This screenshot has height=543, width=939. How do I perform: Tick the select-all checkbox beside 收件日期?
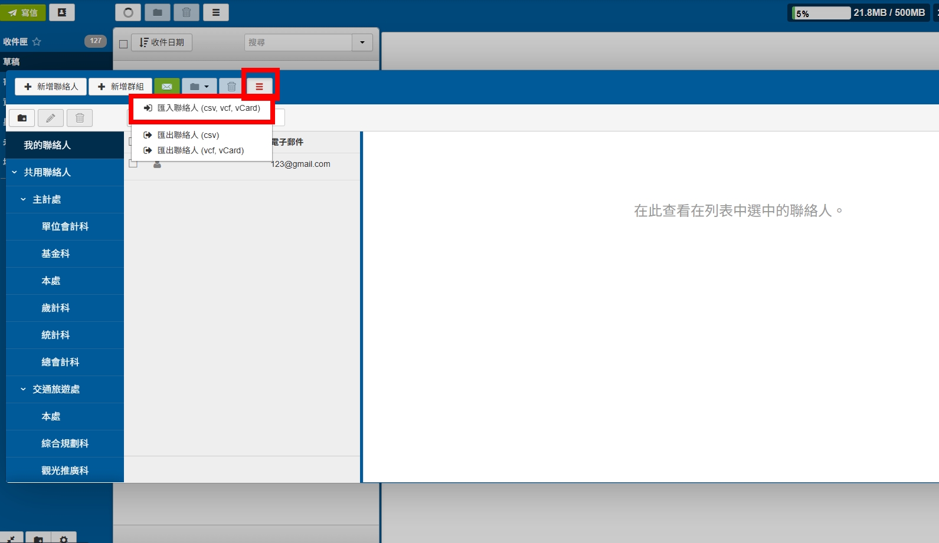coord(123,44)
